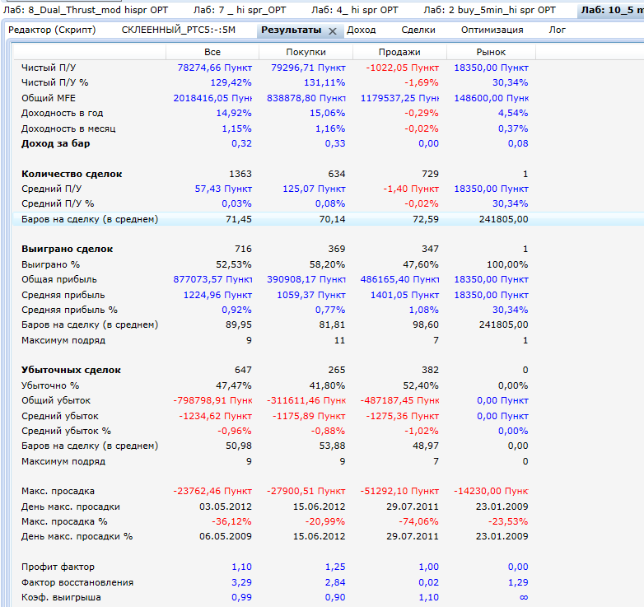Click the Продажи column header

coord(399,52)
